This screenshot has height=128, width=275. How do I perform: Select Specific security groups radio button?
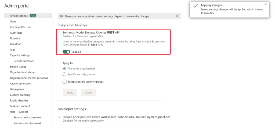[x=64, y=74]
